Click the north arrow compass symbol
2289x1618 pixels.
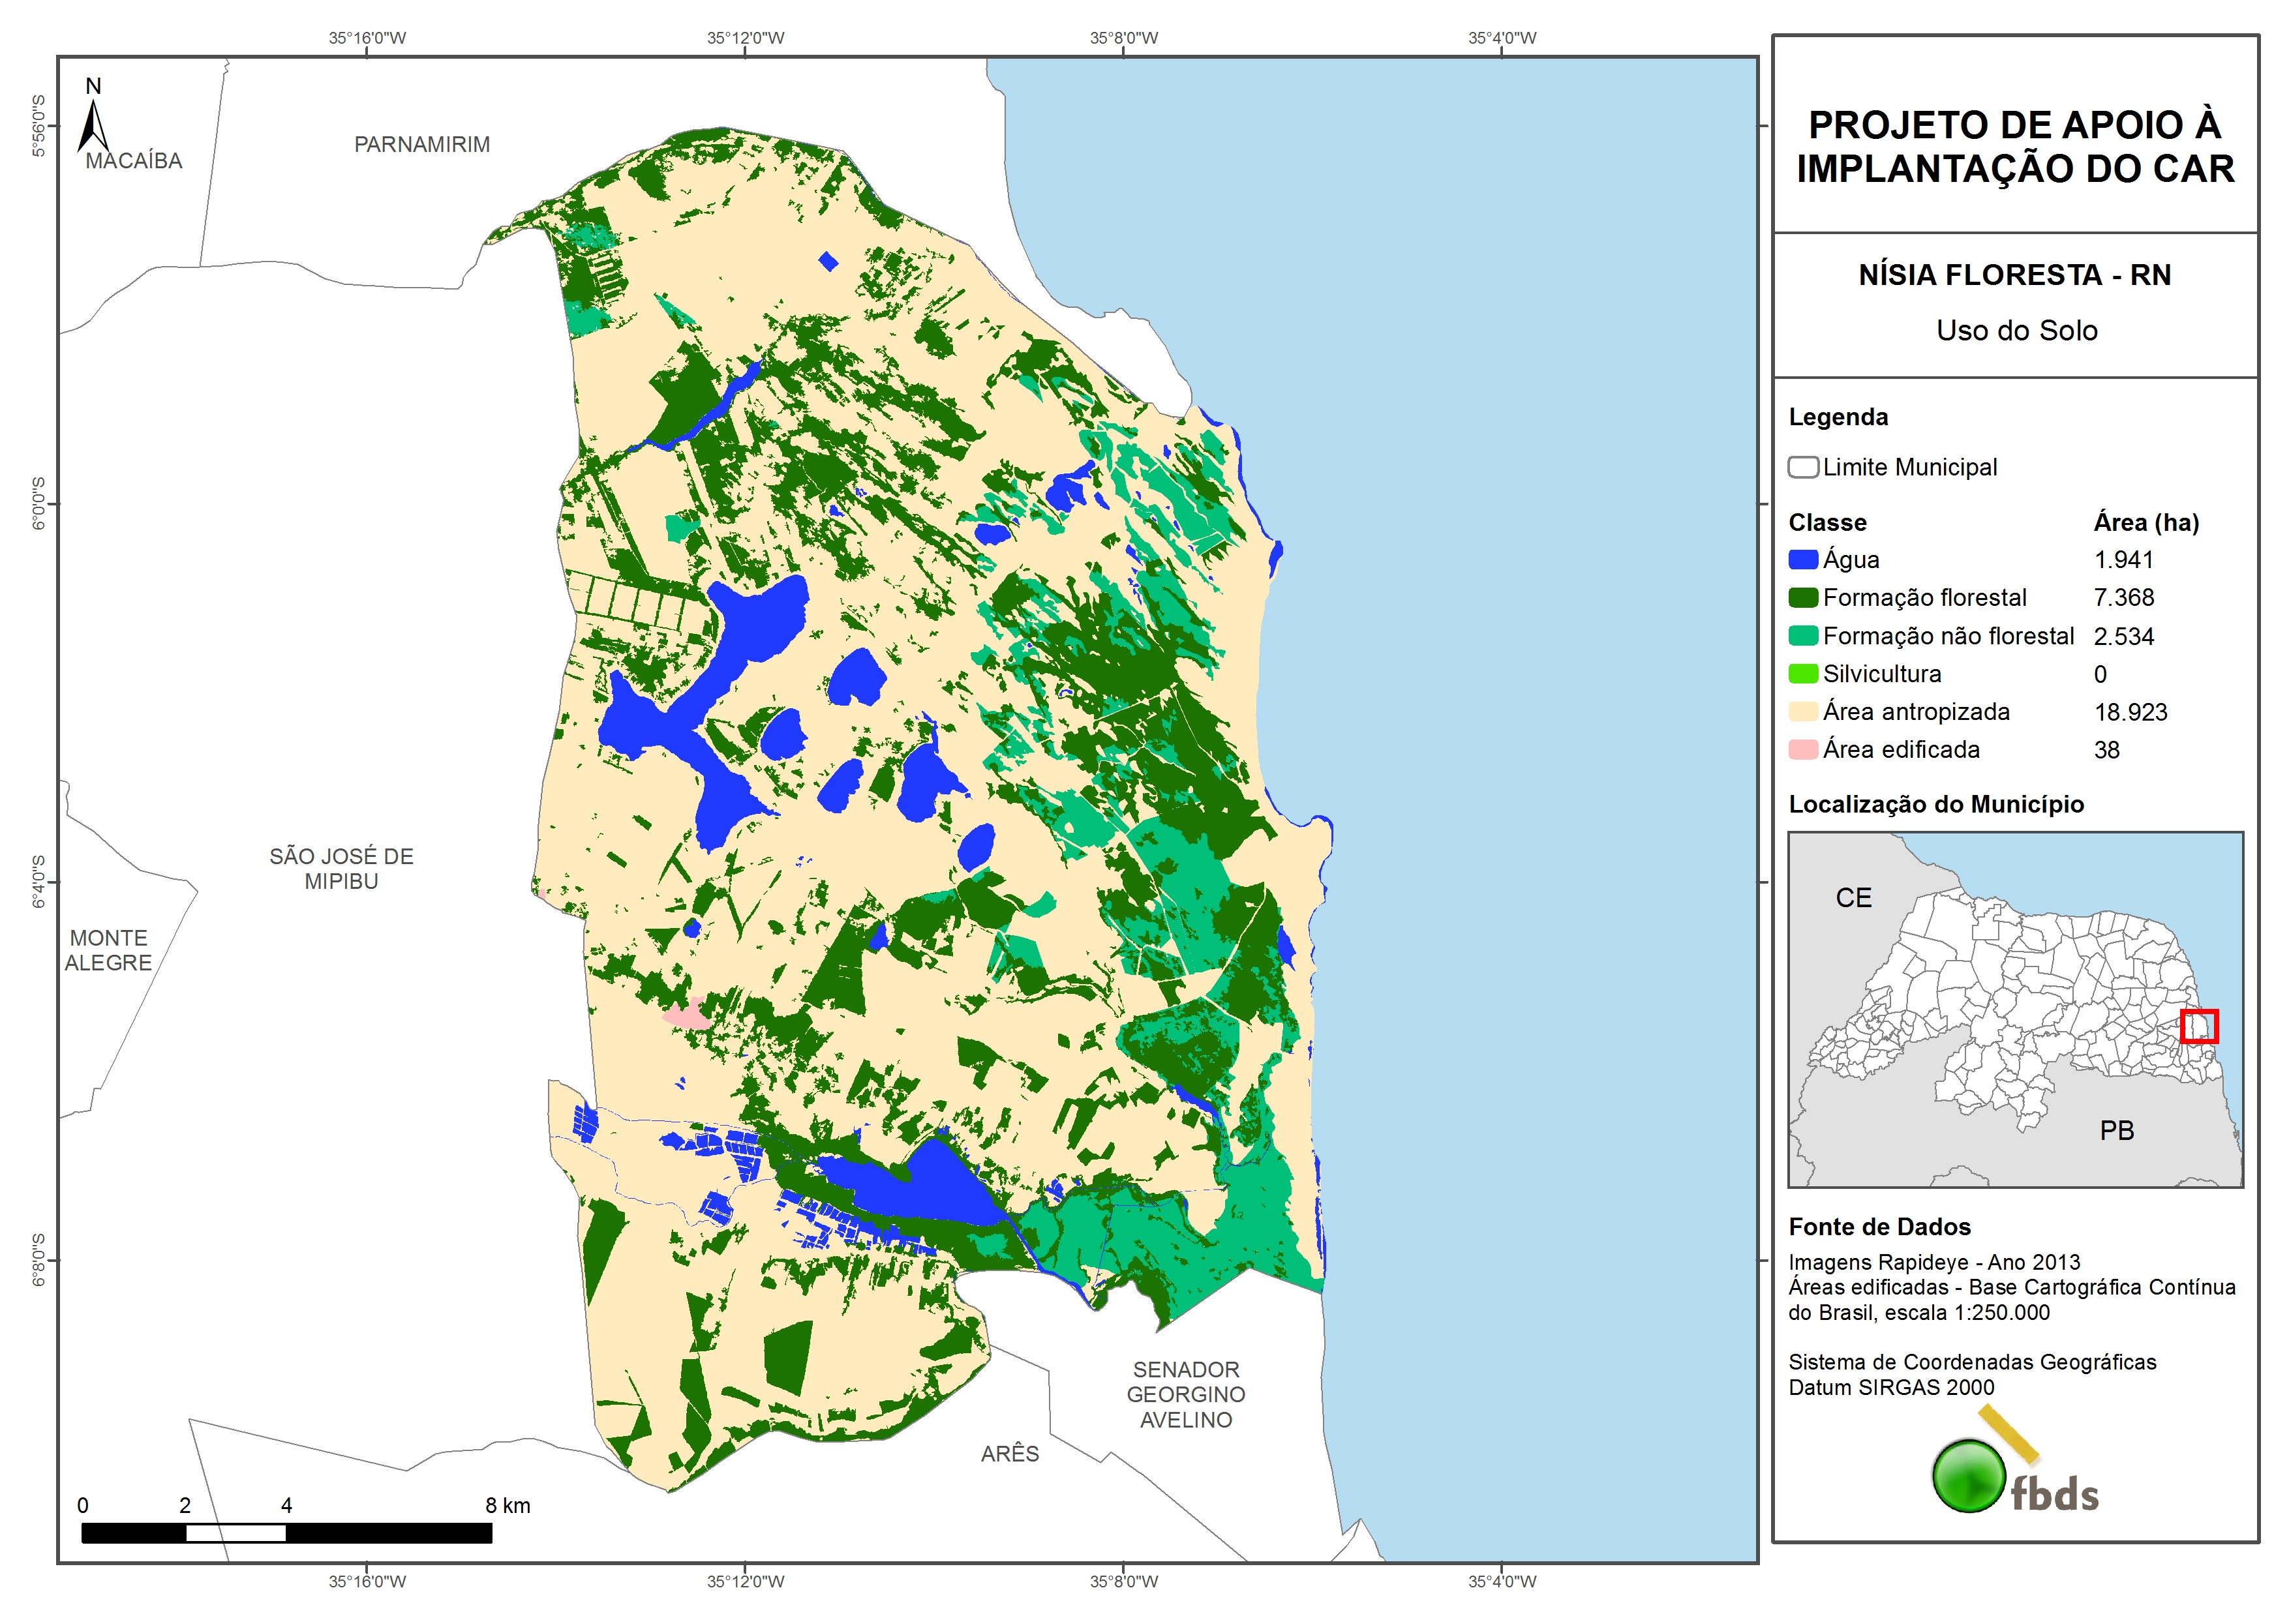tap(94, 126)
